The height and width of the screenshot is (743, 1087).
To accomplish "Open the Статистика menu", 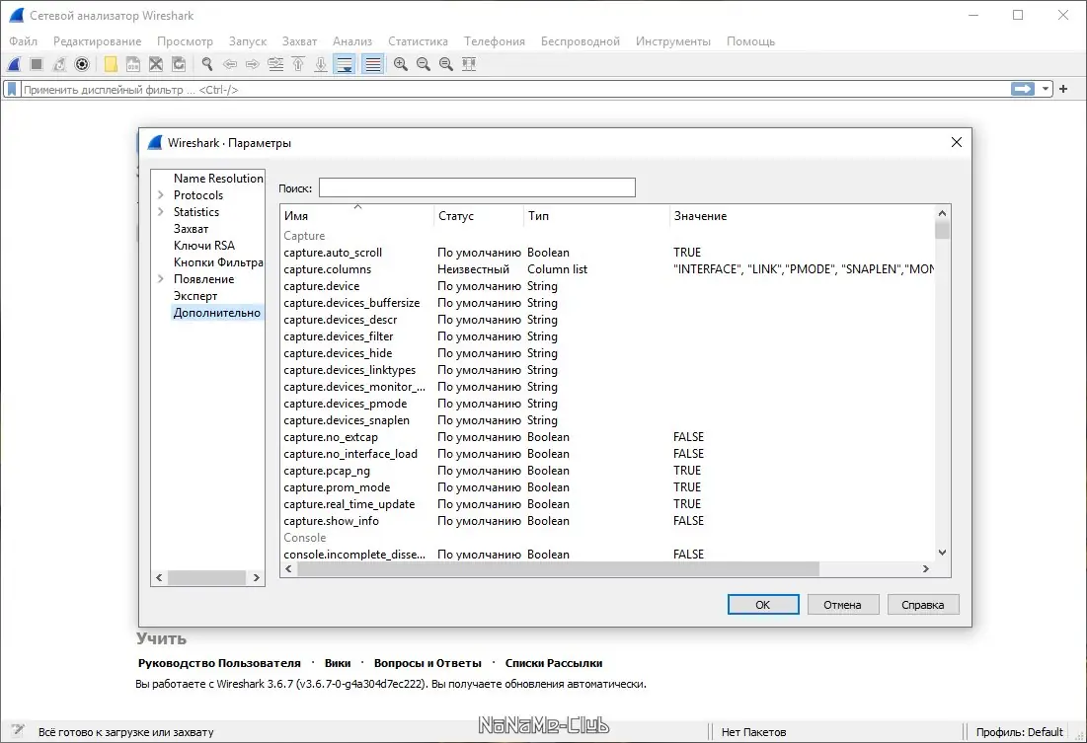I will (418, 41).
